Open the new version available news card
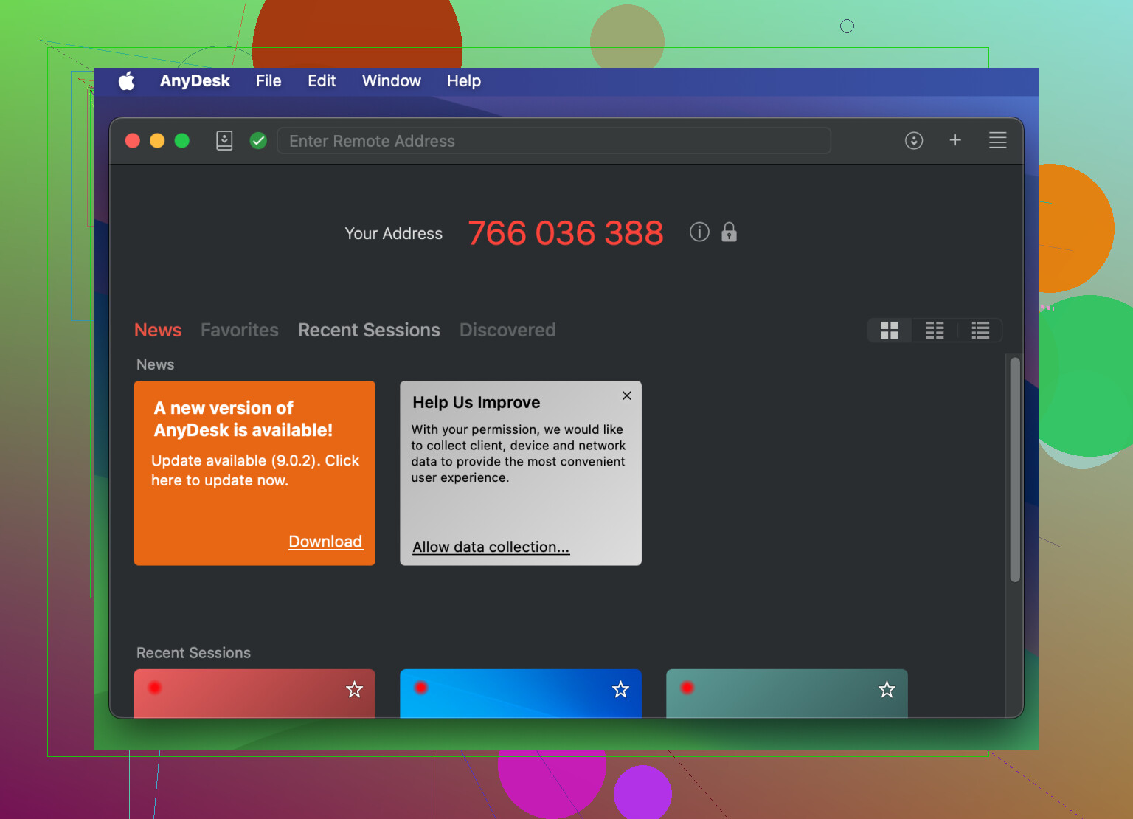 click(254, 473)
